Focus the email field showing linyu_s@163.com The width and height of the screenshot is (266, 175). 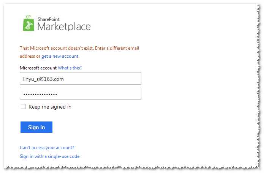pyautogui.click(x=81, y=79)
